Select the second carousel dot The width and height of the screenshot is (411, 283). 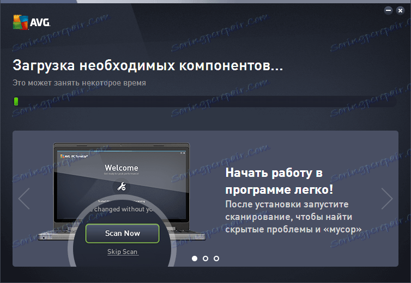pos(206,259)
